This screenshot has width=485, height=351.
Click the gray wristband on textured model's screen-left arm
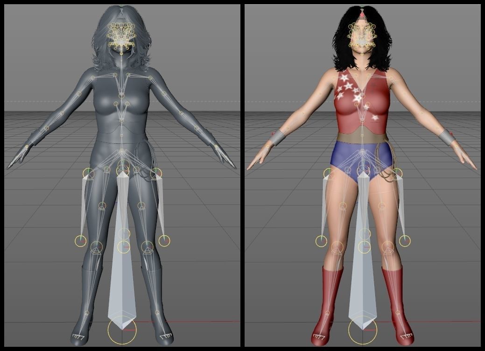point(277,138)
